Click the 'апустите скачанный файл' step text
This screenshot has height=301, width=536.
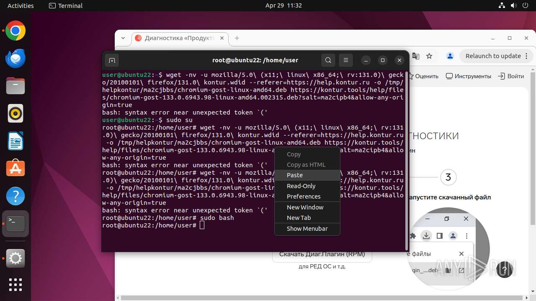tap(450, 197)
